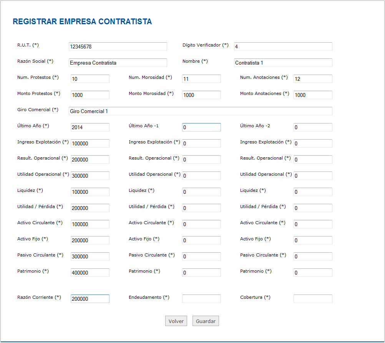This screenshot has height=343, width=385.
Task: Click the Razón Social input
Action: coord(118,63)
